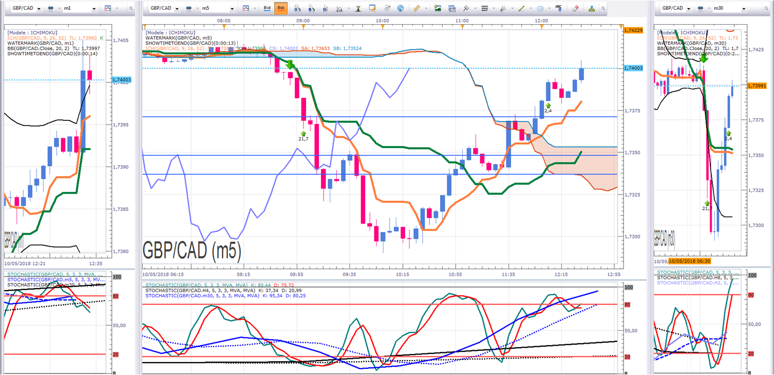Click the chart type icon in the m5 toolbar
Viewport: 774px width, 375px height.
coord(246,8)
